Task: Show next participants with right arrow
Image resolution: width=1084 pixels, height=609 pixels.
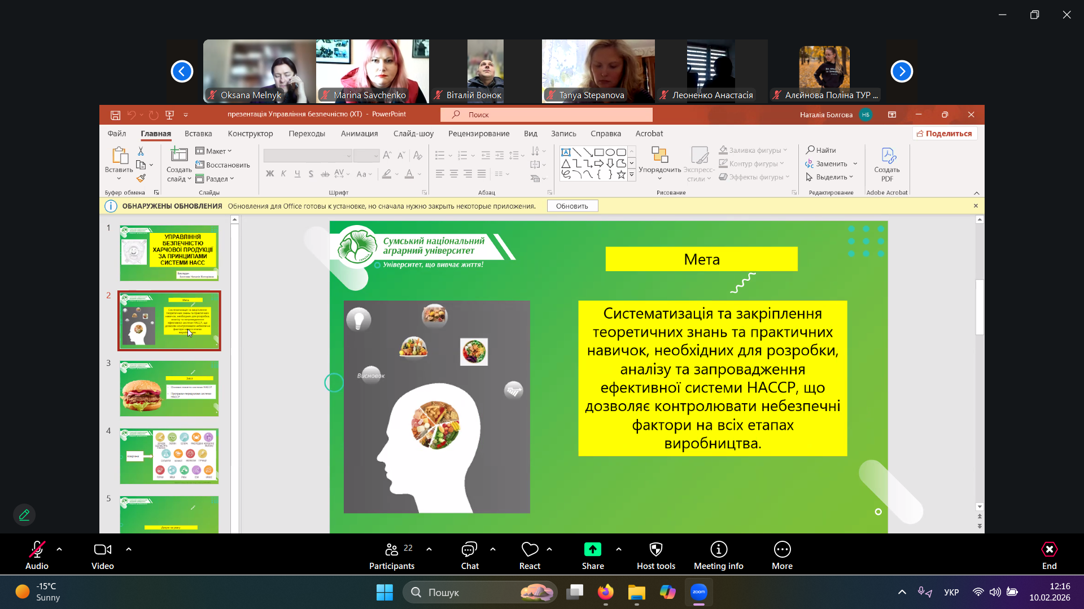Action: (901, 72)
